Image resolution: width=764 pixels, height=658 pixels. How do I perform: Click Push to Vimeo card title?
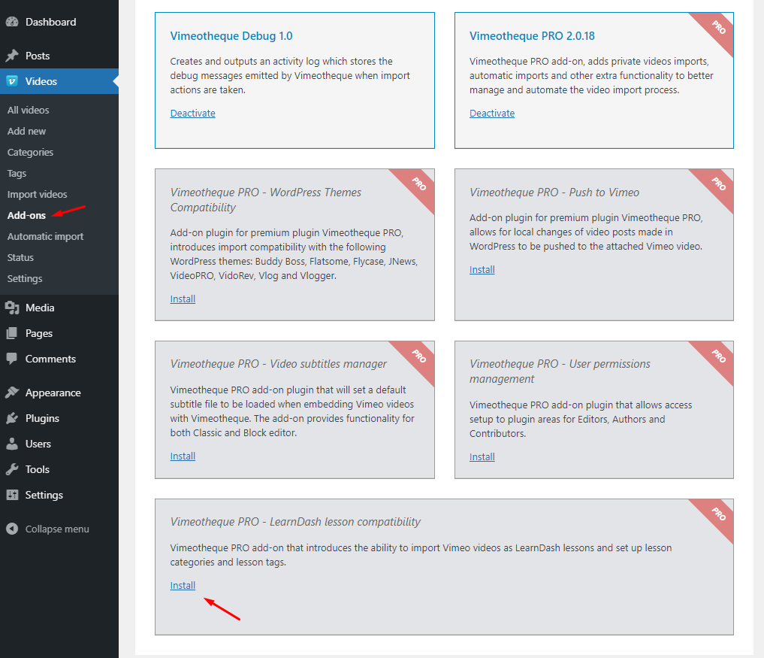554,193
